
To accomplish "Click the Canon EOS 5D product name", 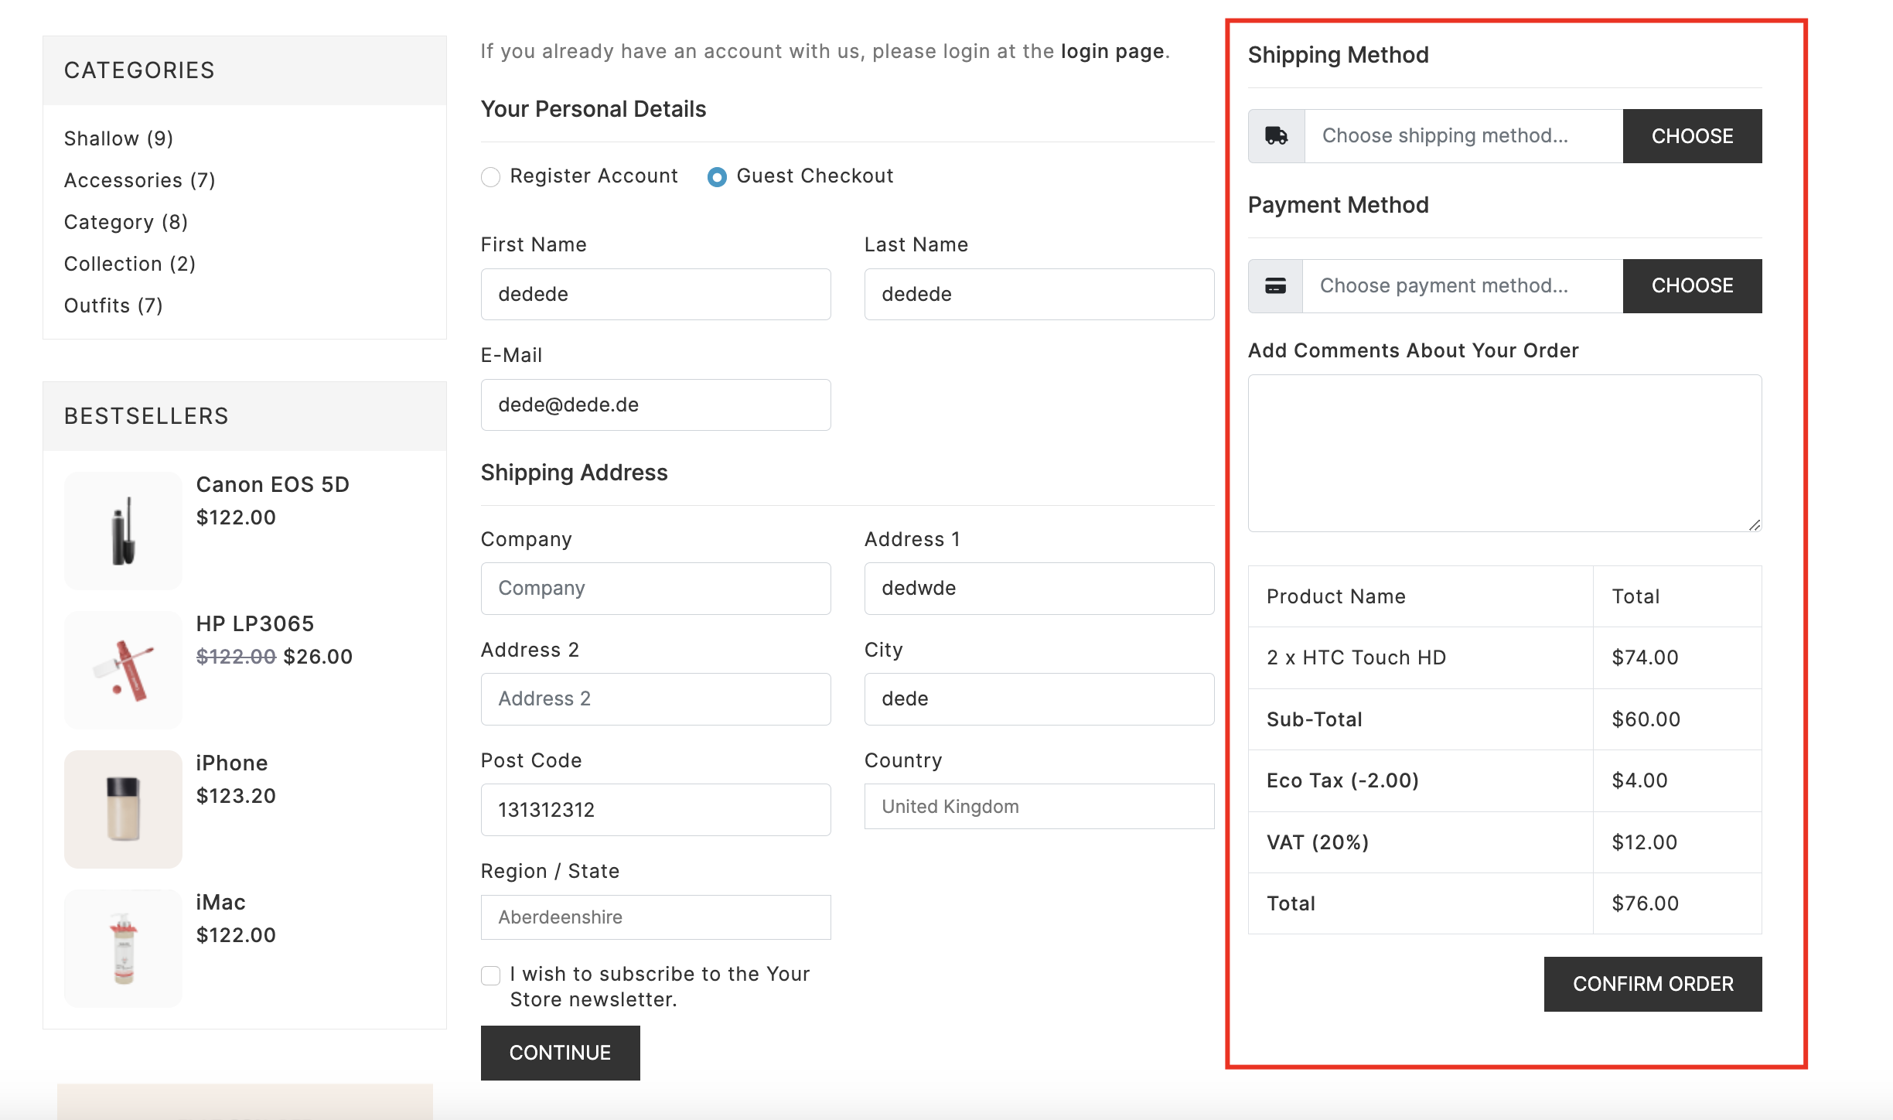I will tap(272, 485).
